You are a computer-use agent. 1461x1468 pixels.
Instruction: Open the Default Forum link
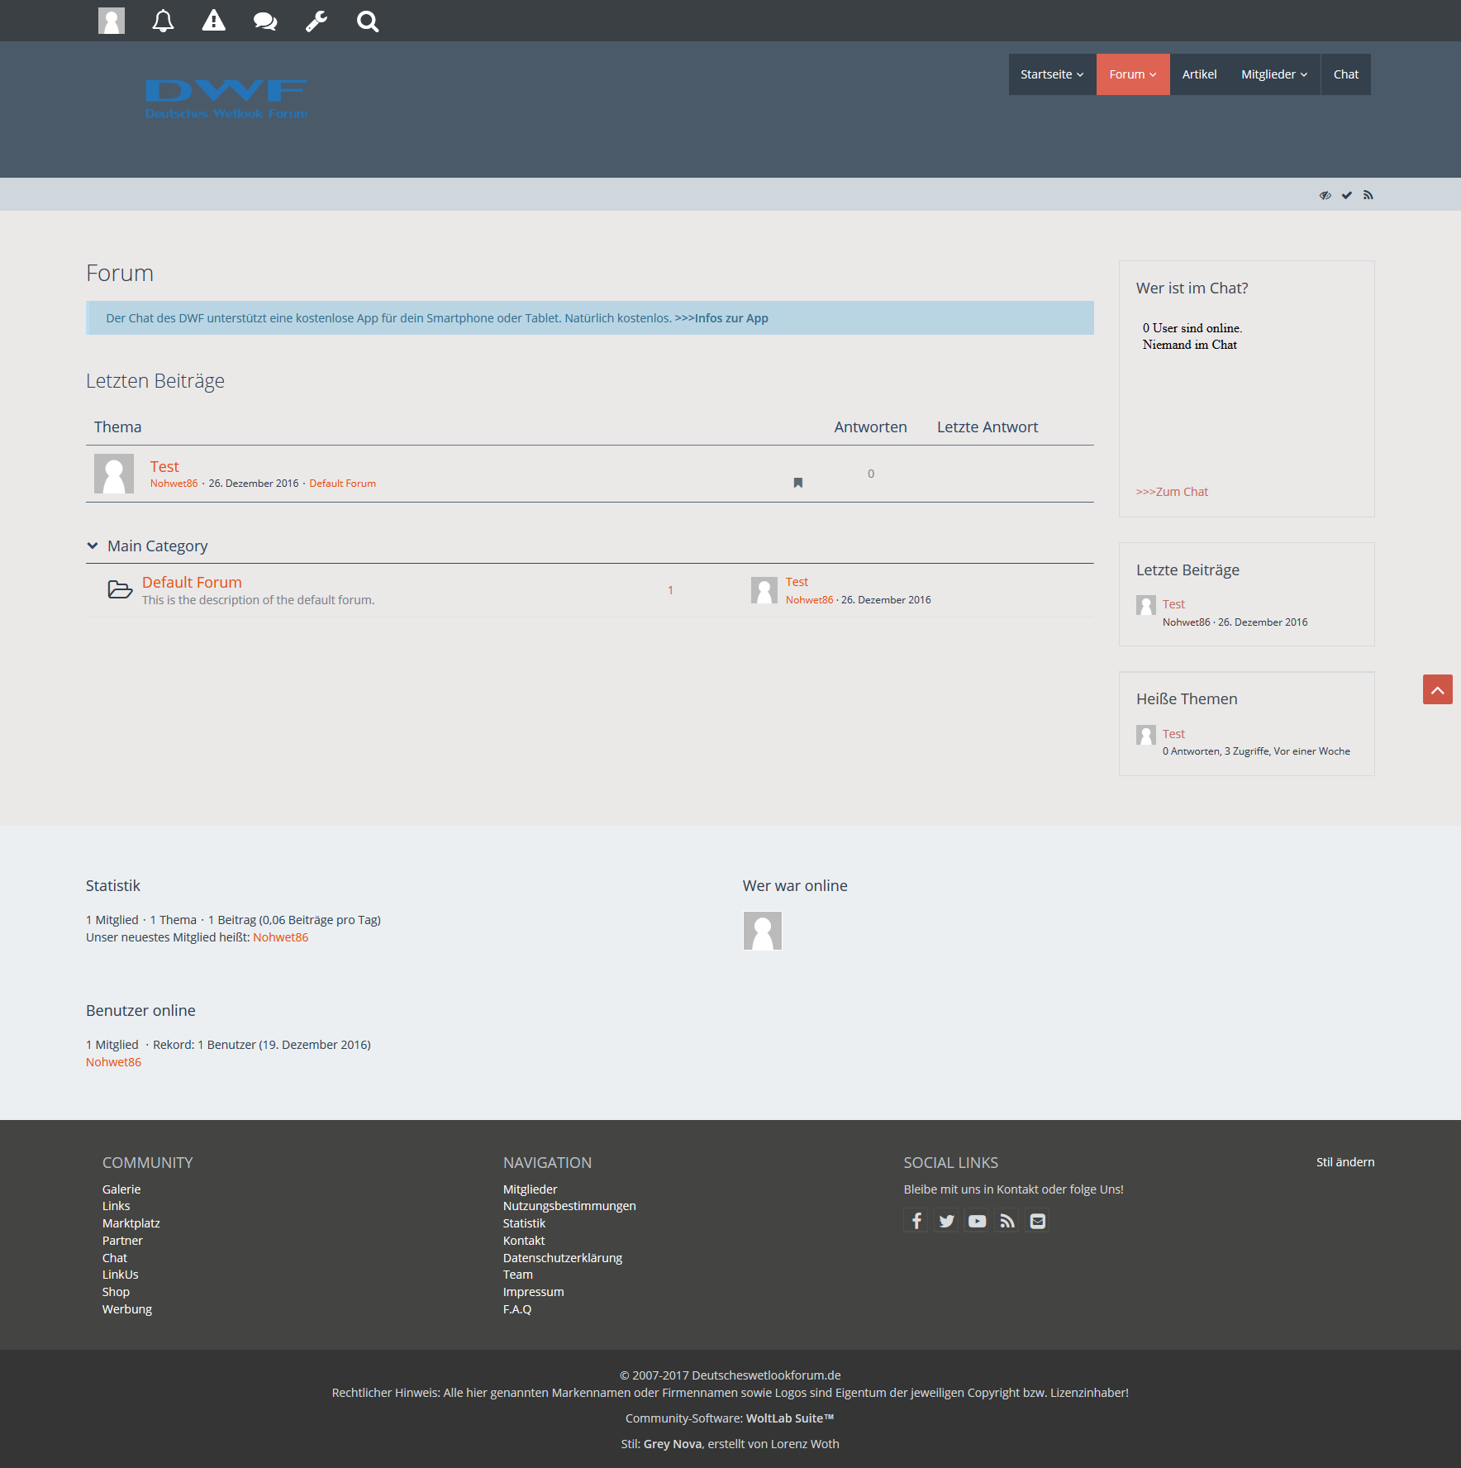click(192, 582)
